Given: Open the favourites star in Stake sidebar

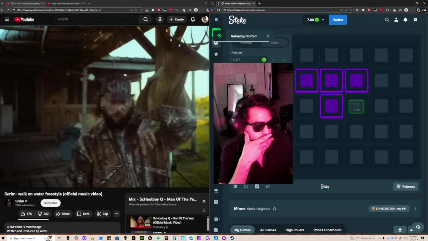Looking at the screenshot, I should click(x=216, y=54).
